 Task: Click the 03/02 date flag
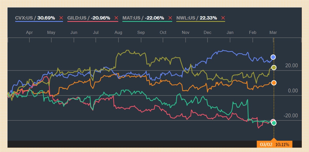pos(274,144)
